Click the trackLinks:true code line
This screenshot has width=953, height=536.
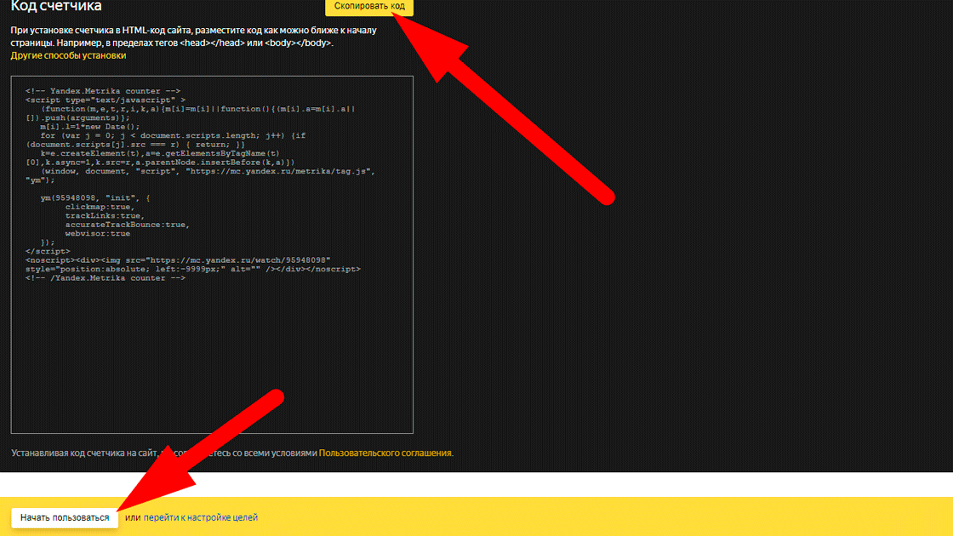(x=105, y=216)
